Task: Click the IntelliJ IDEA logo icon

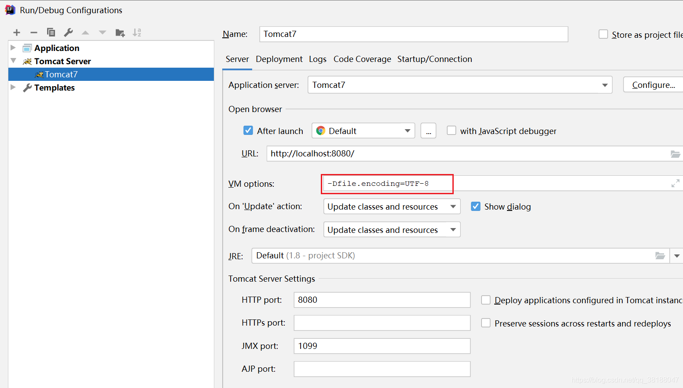Action: (10, 10)
